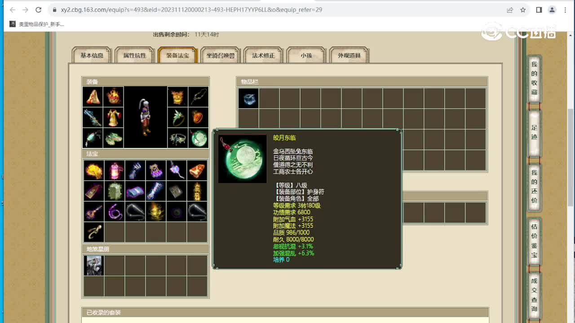Click the browser address bar URL

tap(192, 9)
